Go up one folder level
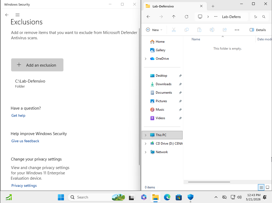 tap(174, 17)
